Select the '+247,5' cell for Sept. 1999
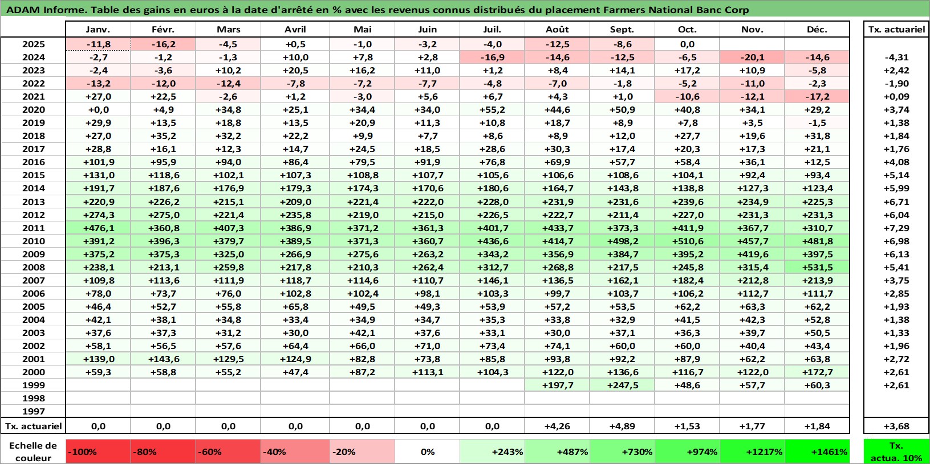Viewport: 930px width, 464px height. click(x=622, y=385)
